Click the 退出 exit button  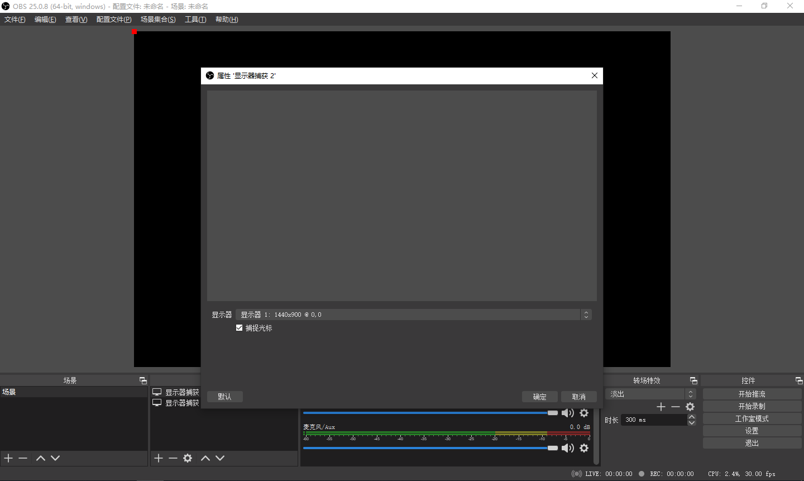tap(752, 443)
